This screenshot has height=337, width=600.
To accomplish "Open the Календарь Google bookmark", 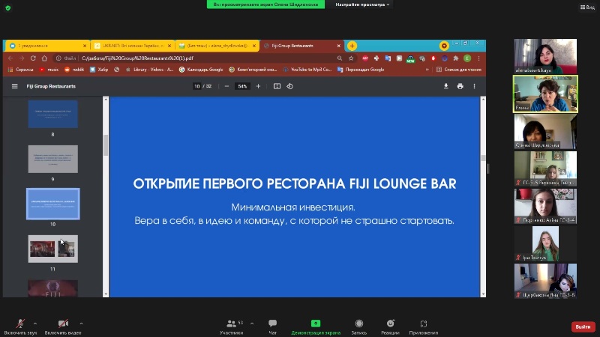I will coord(201,70).
